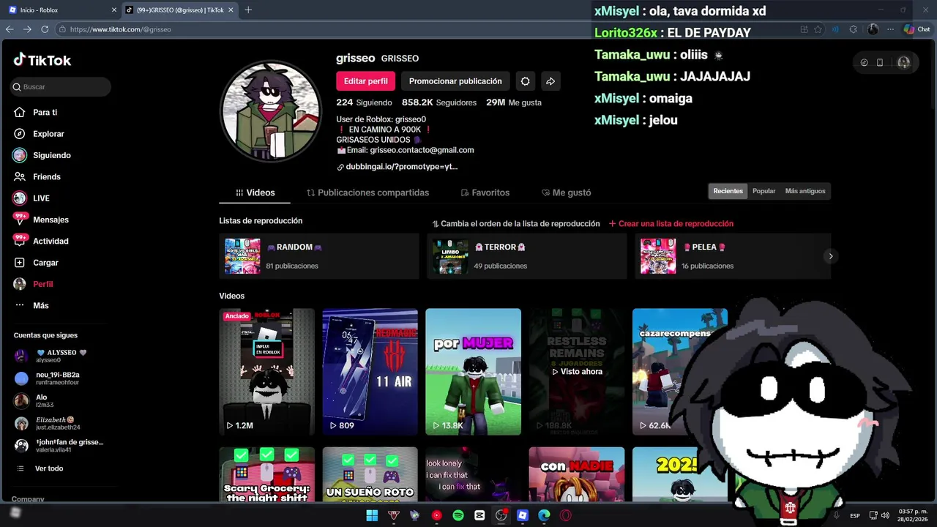Switch to Publicaciones compartidas tab
Viewport: 937px width, 527px height.
point(367,193)
